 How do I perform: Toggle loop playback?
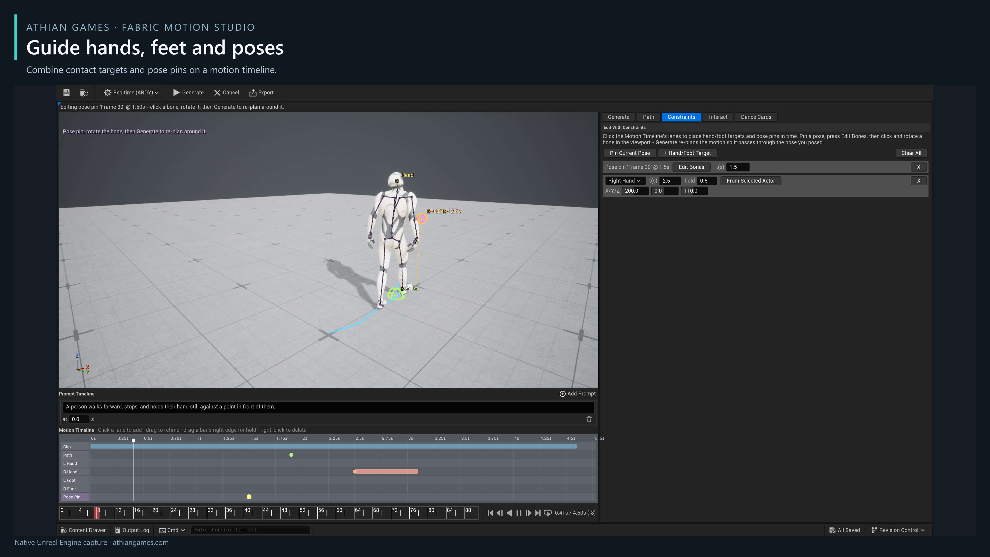pos(548,513)
